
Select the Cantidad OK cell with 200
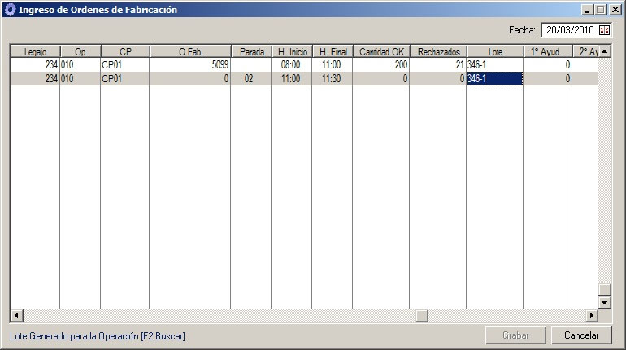[380, 64]
